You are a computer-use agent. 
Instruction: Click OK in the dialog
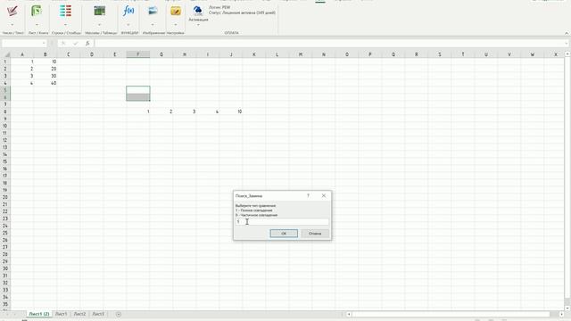(x=284, y=234)
